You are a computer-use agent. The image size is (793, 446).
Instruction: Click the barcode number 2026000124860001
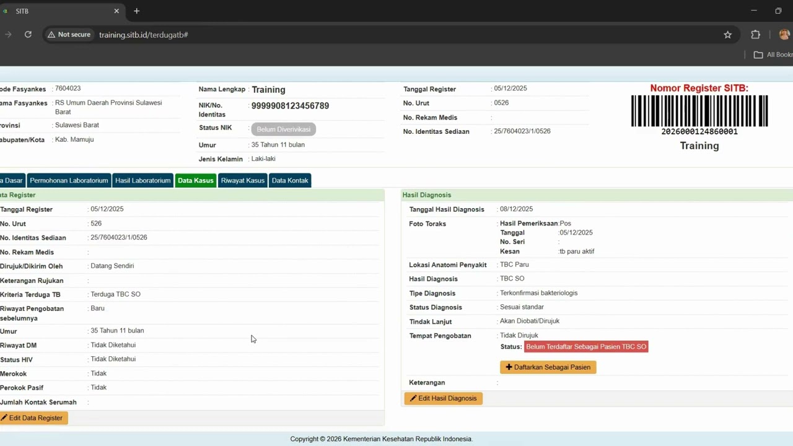pyautogui.click(x=699, y=131)
